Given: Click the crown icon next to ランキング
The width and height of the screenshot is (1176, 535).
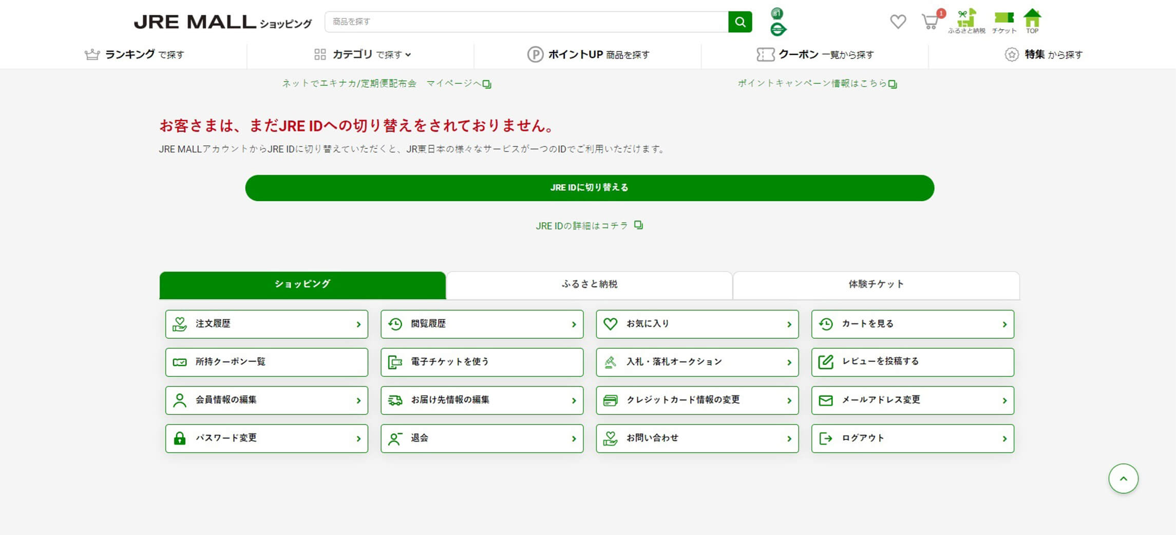Looking at the screenshot, I should 92,54.
